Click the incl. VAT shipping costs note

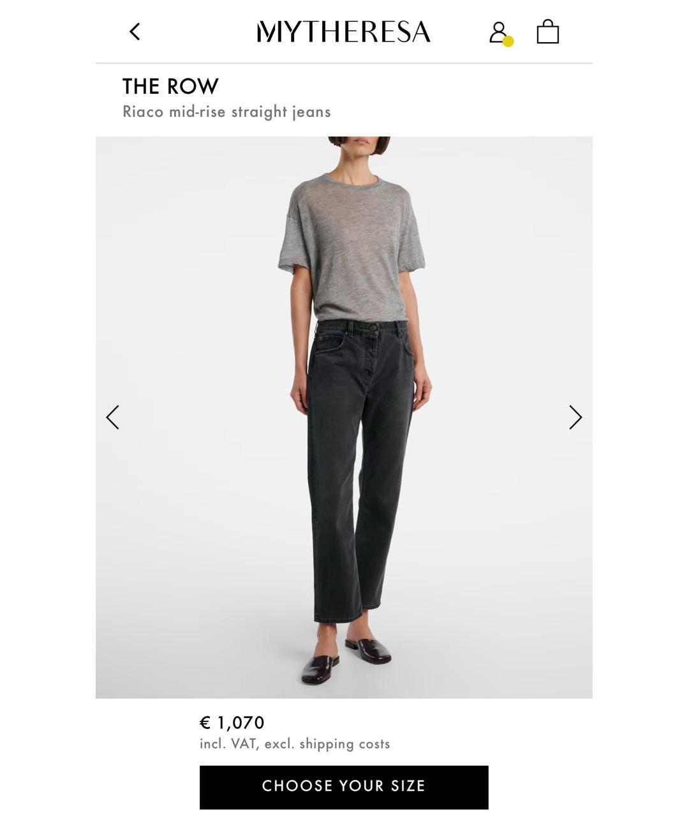point(295,744)
